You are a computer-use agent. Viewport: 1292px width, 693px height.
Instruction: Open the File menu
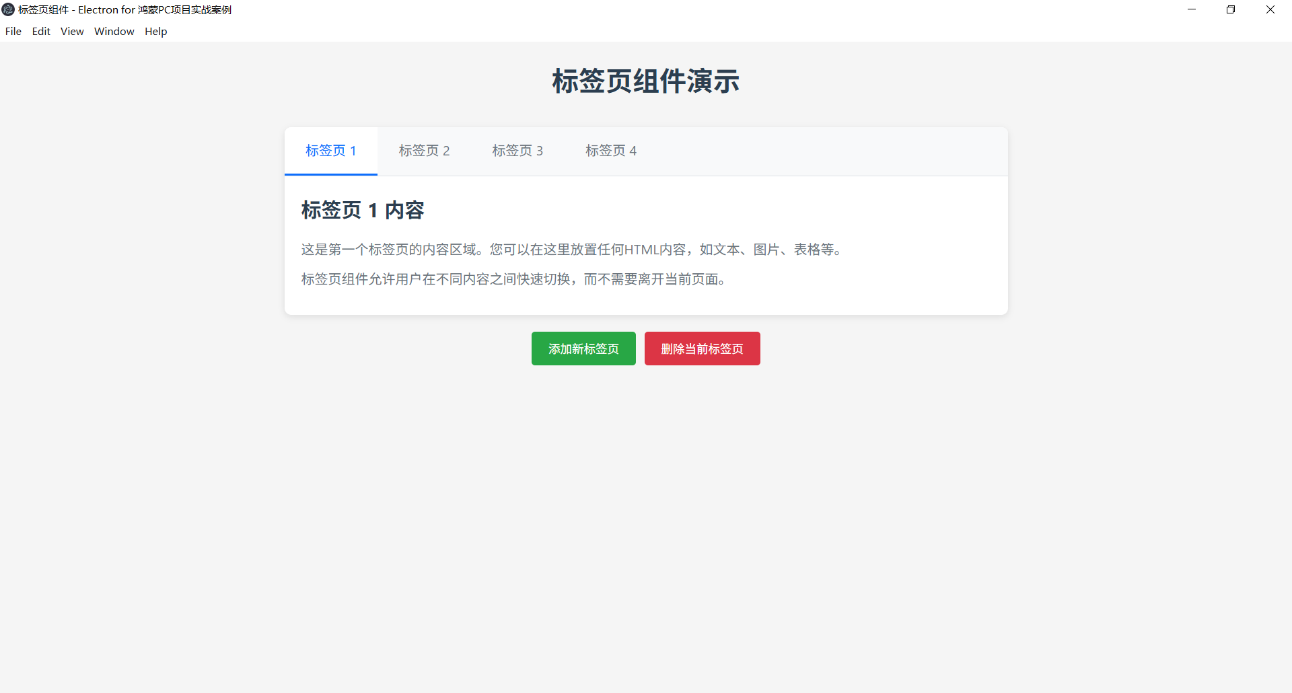coord(13,31)
